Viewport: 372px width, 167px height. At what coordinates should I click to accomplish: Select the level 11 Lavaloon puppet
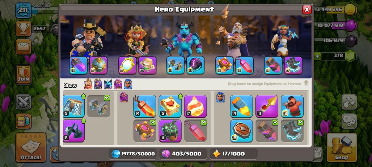click(x=170, y=131)
